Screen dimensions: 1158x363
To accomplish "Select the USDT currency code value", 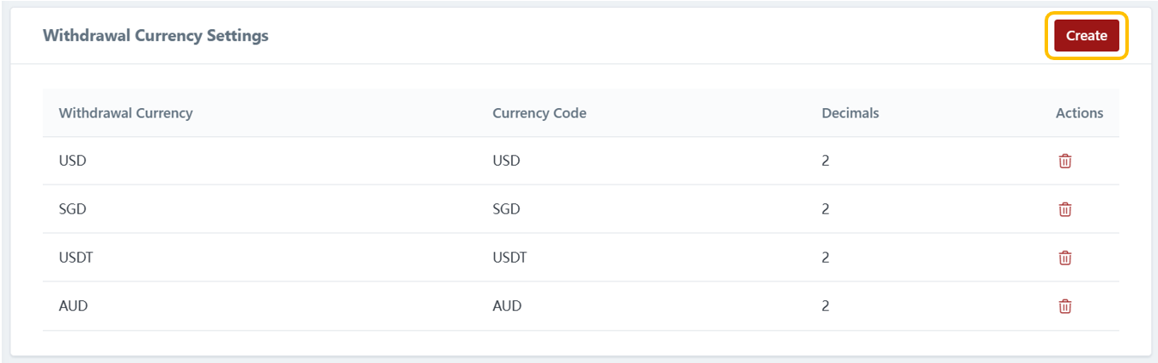I will pyautogui.click(x=509, y=257).
